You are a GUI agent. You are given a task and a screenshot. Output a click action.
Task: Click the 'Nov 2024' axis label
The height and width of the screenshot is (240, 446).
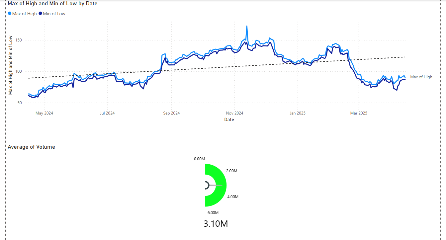(x=234, y=113)
